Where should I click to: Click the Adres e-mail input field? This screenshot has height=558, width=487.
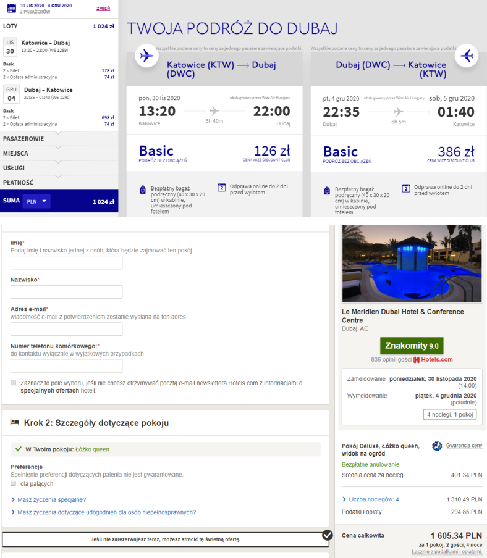click(x=67, y=329)
